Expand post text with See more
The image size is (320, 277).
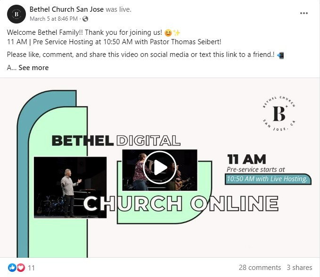tap(33, 68)
